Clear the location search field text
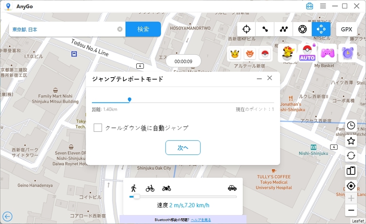Viewport: 366px width, 224px height. click(120, 29)
